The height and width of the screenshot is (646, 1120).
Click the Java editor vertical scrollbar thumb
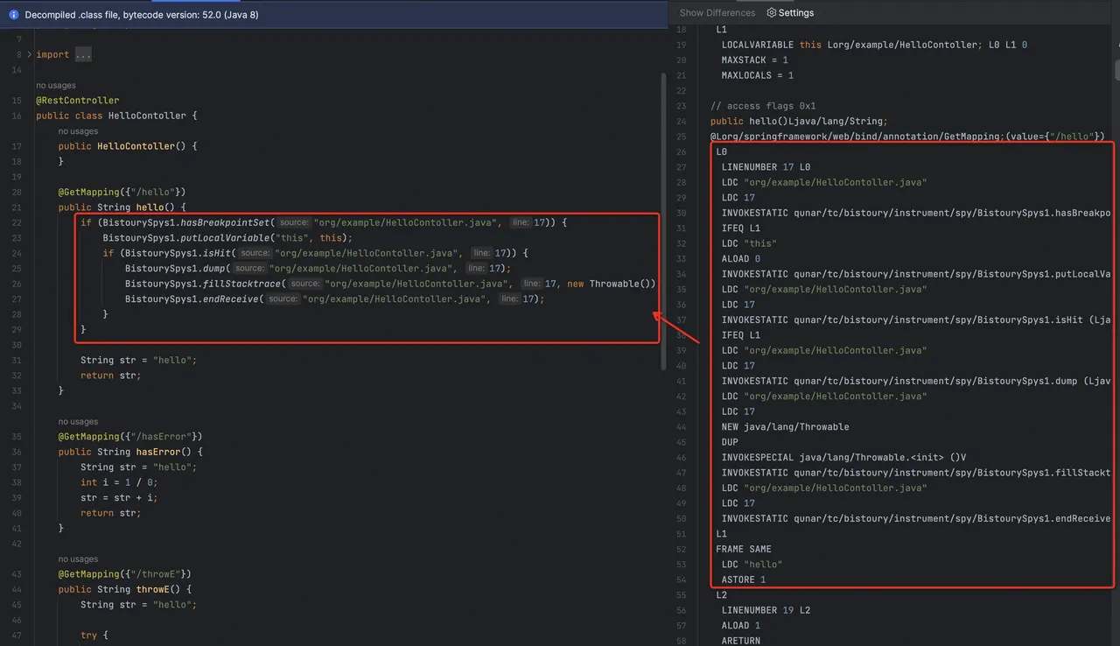click(663, 221)
